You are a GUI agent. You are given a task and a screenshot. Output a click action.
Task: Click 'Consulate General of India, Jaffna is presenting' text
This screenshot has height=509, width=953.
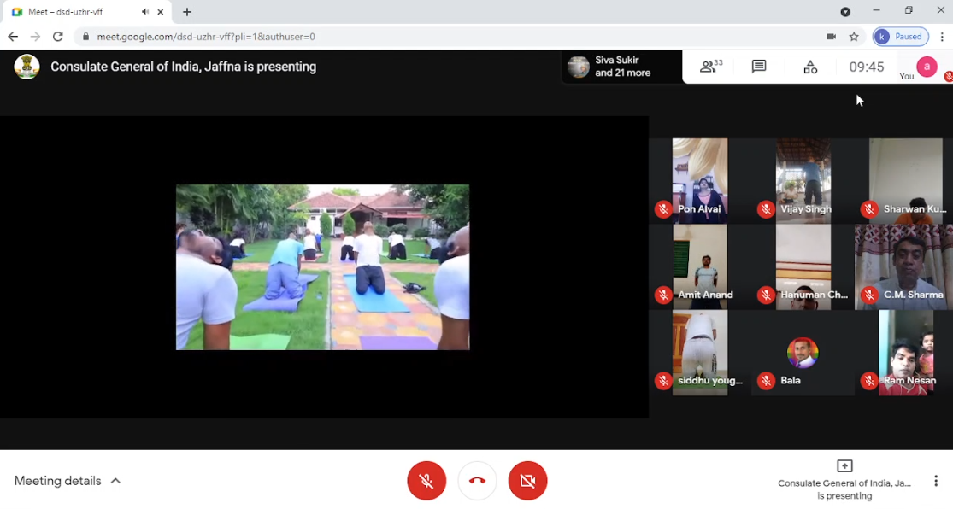183,67
